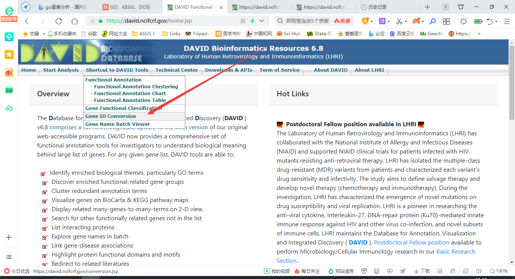
Task: Switch to 'GO, KEGG, DO富' browser tab
Action: (x=131, y=7)
